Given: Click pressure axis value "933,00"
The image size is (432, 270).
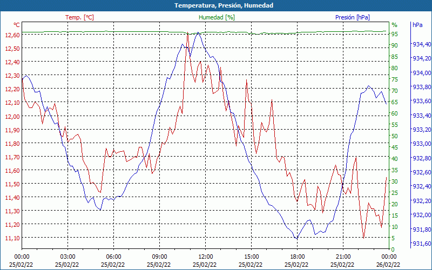Looking at the screenshot, I should click(x=422, y=144).
